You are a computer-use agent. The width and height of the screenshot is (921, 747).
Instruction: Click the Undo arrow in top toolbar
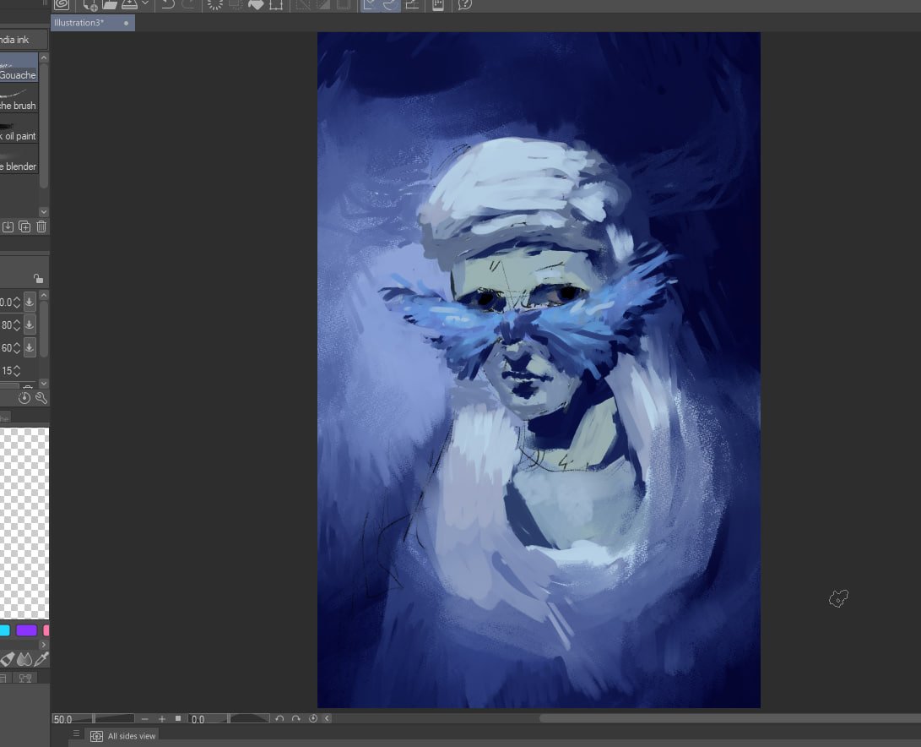[168, 4]
